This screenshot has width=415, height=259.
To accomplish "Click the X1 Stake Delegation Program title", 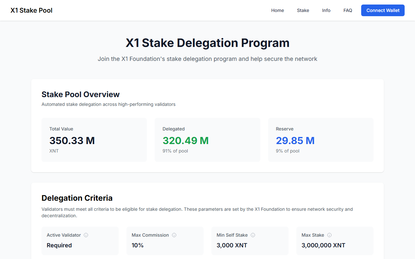I will click(x=207, y=43).
